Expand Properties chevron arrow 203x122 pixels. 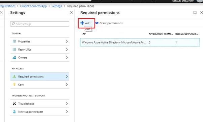[x=67, y=41]
